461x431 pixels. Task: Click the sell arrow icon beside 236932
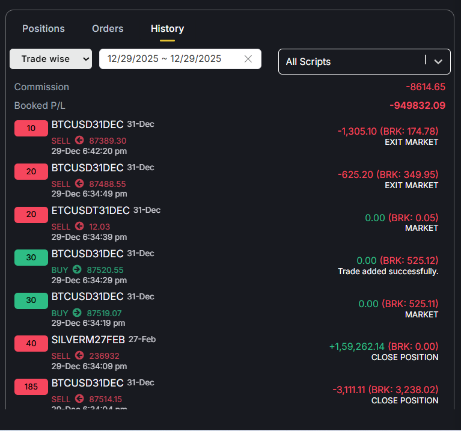(79, 356)
